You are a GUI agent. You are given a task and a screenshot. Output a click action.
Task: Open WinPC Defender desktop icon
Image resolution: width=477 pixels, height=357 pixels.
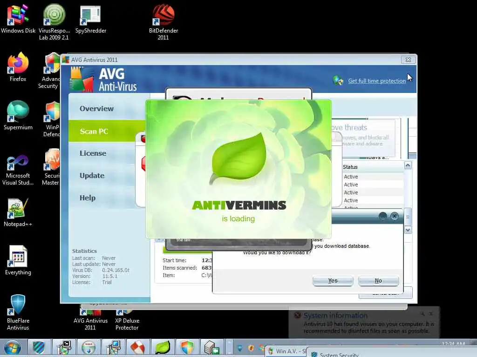52,119
